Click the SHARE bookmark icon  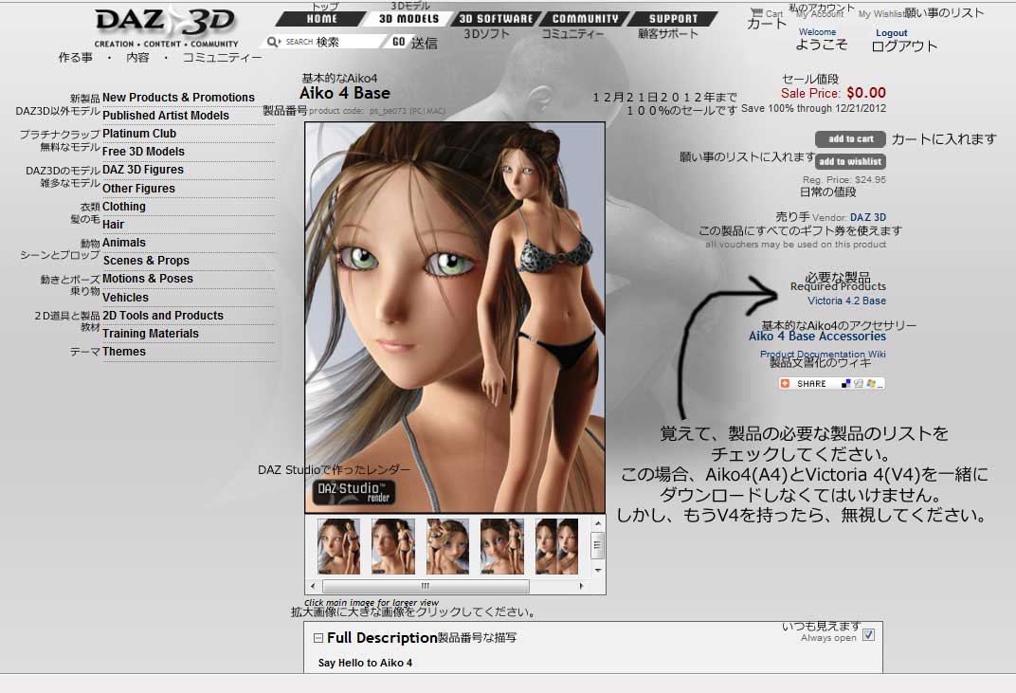tap(832, 384)
